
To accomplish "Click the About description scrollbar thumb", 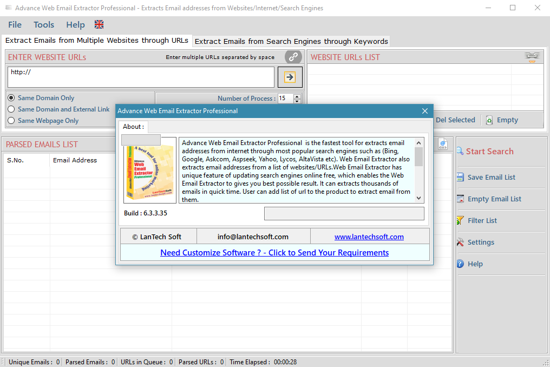I will point(418,156).
